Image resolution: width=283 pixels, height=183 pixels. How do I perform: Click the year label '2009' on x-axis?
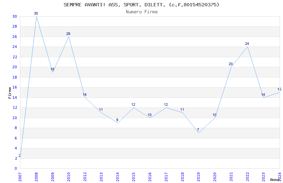pos(53,177)
